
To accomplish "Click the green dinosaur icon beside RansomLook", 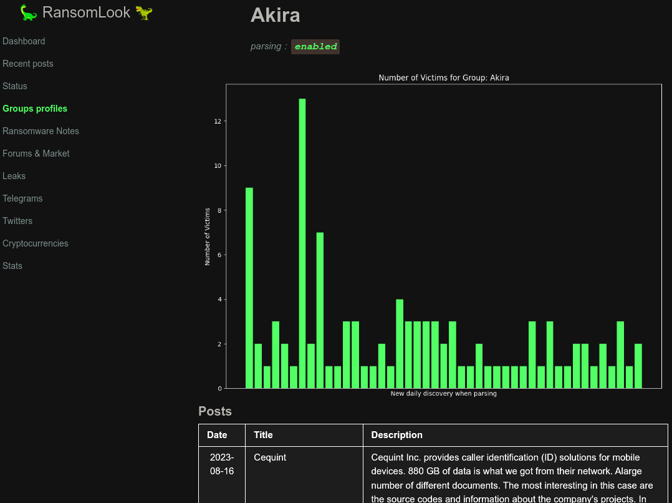I will pos(28,12).
